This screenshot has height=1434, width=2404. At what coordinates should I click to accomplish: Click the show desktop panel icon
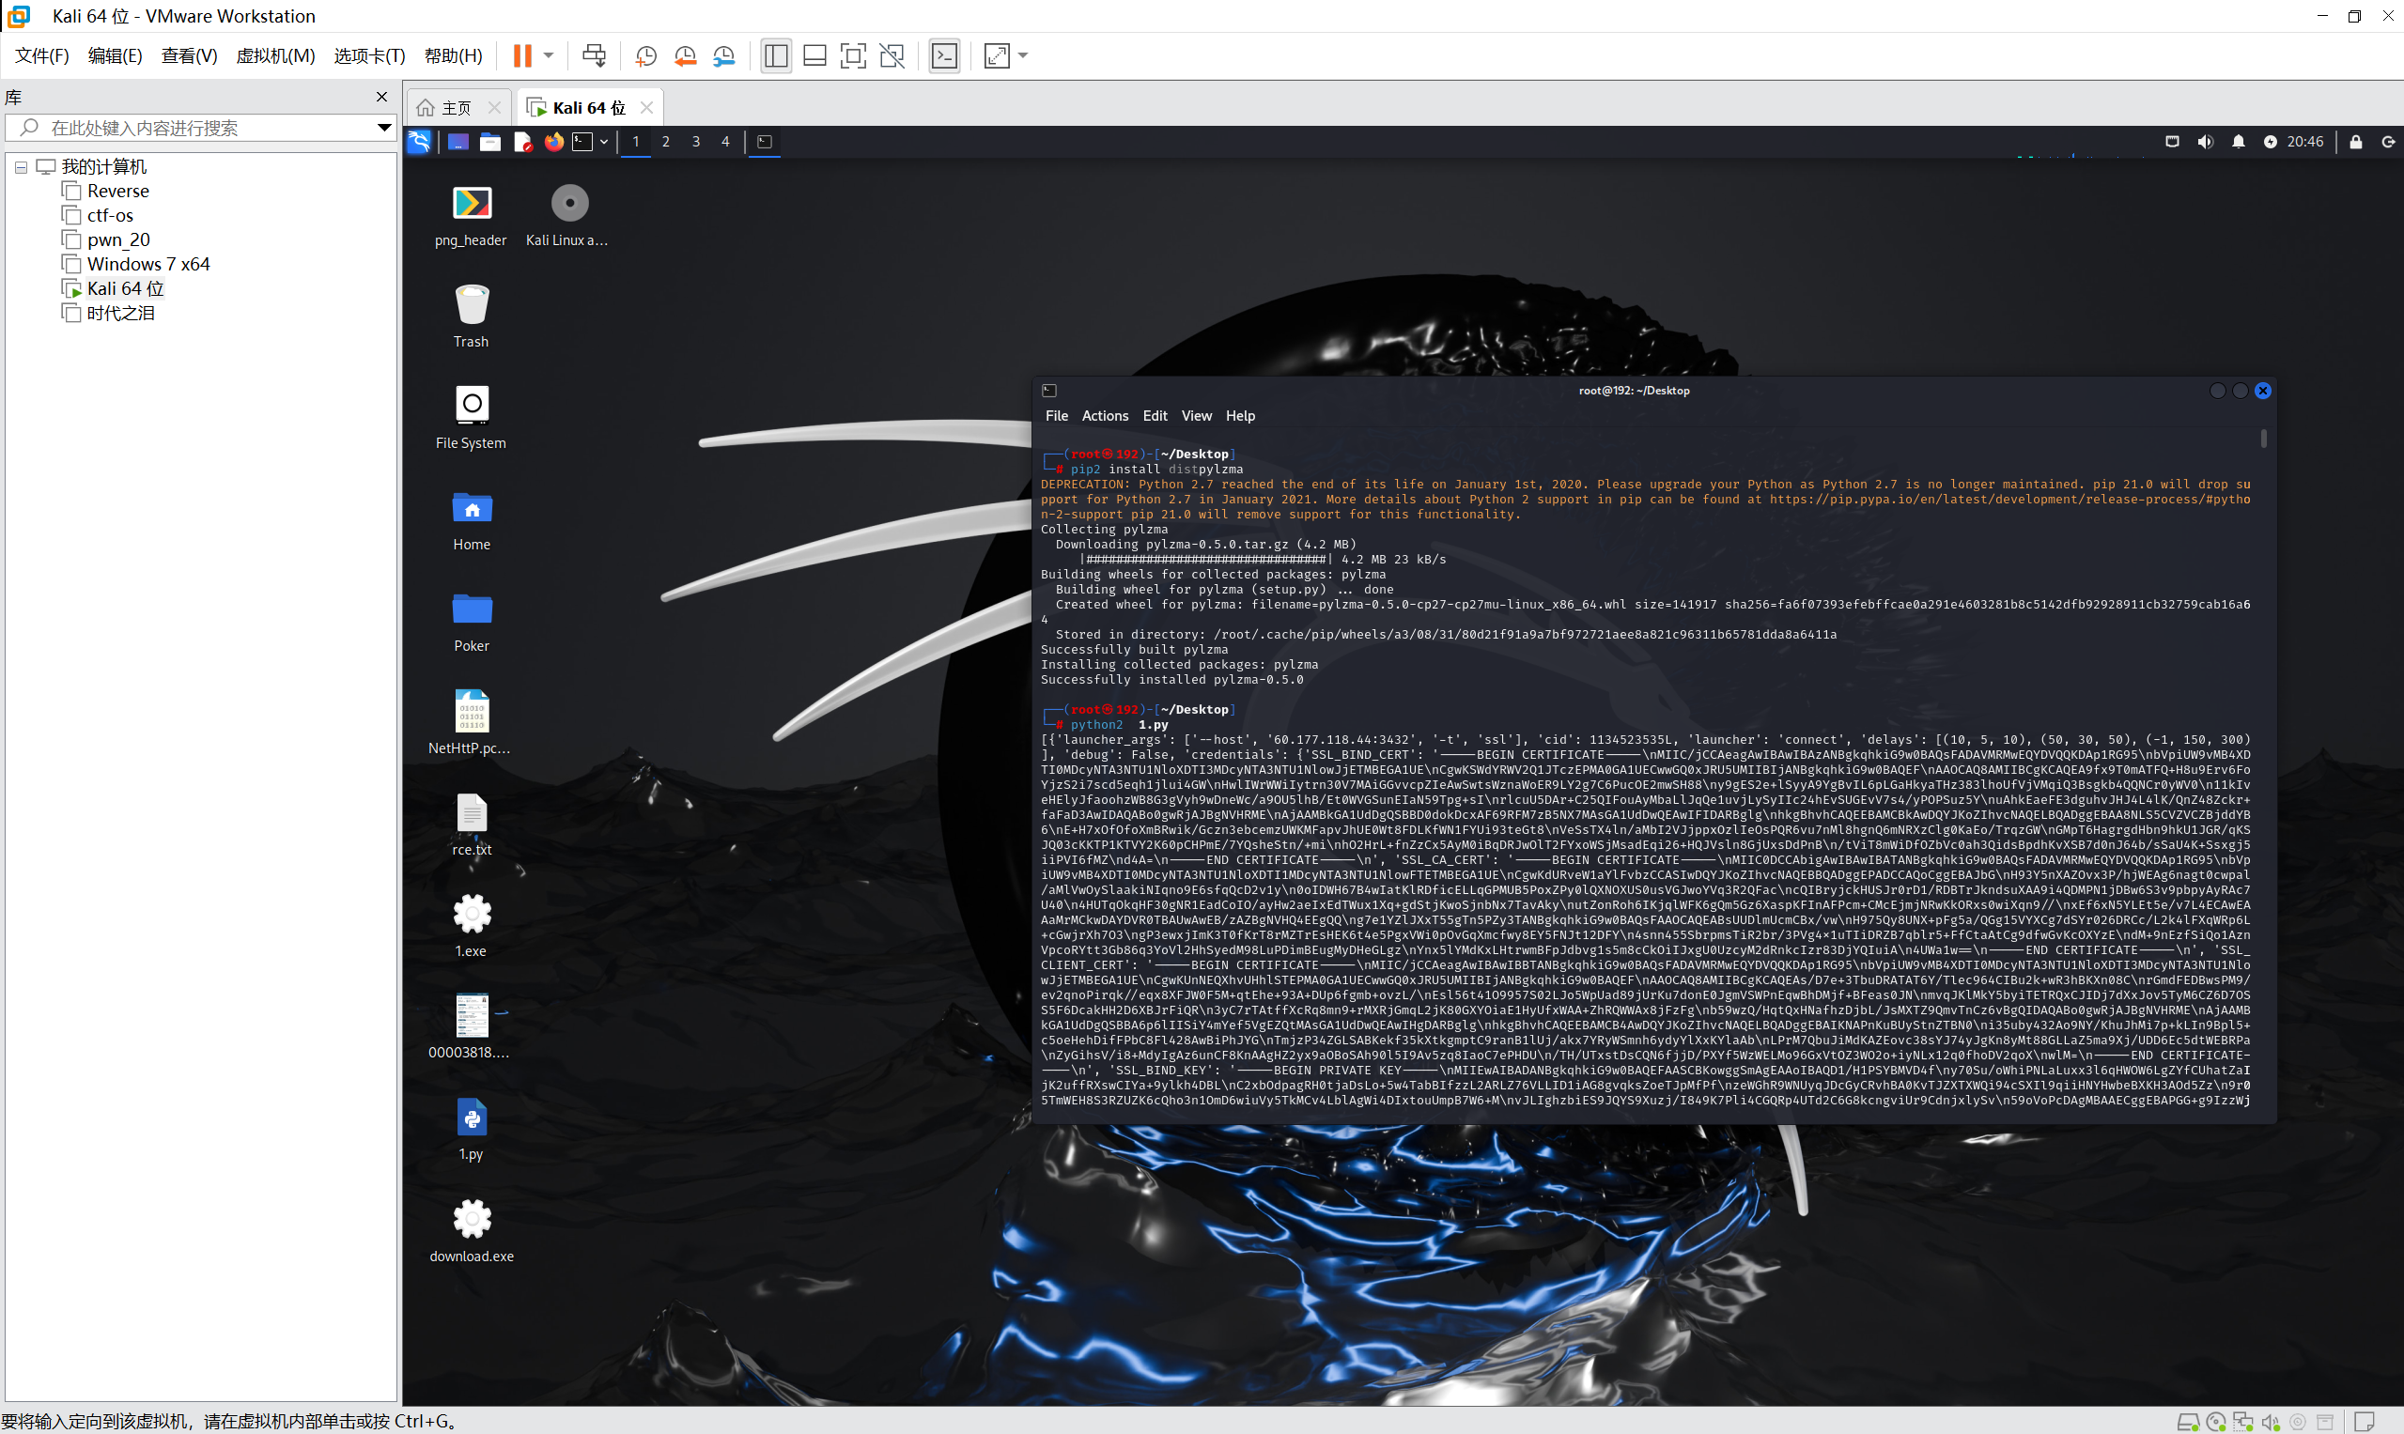(458, 142)
